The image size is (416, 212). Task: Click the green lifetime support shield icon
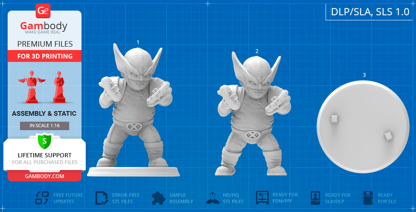(x=45, y=141)
